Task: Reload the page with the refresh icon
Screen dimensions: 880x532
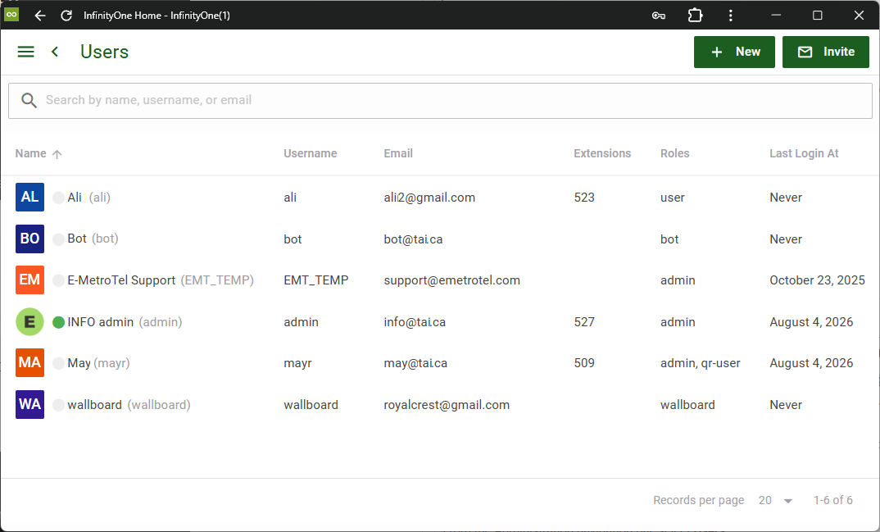Action: 66,16
